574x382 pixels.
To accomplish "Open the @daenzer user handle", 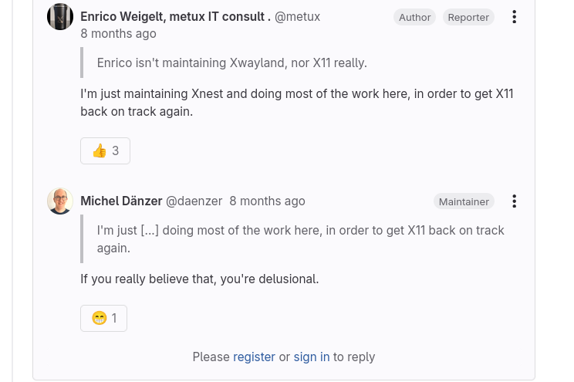I will tap(194, 201).
